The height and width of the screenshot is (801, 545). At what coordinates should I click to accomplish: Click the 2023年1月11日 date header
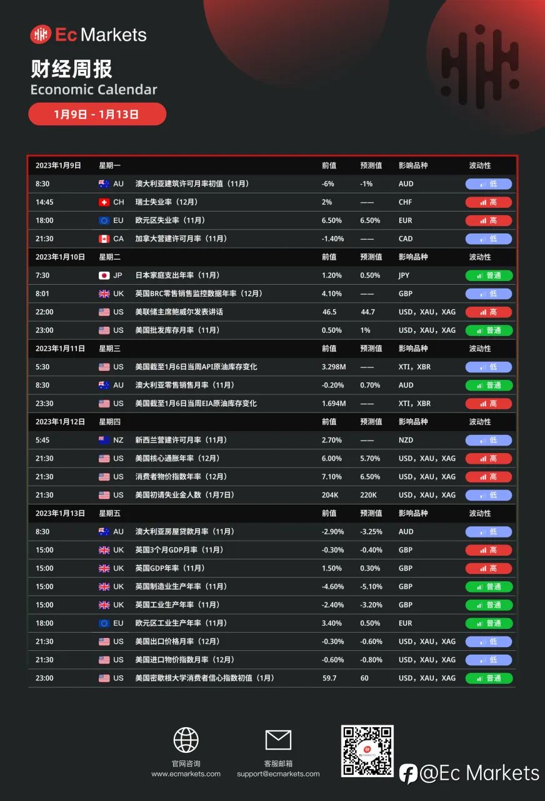coord(60,349)
